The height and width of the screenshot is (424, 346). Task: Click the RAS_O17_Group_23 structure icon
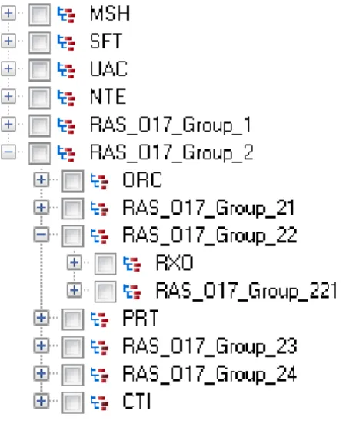coord(99,348)
